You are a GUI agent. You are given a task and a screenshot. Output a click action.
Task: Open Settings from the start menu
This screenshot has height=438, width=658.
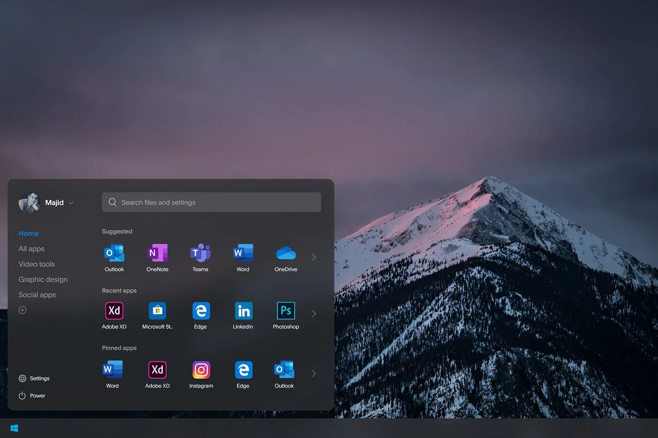(34, 378)
